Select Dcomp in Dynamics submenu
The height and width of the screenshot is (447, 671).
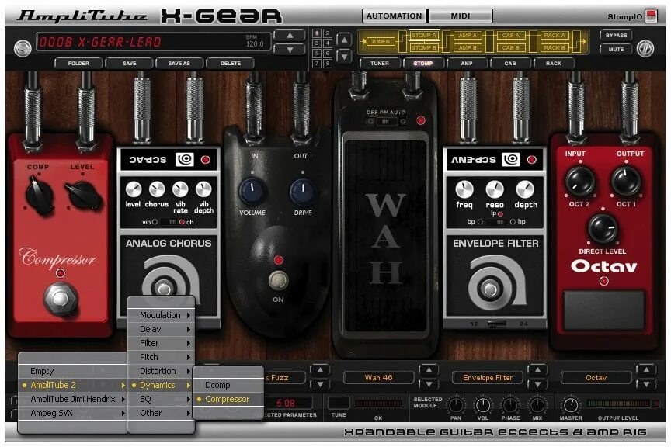click(228, 385)
